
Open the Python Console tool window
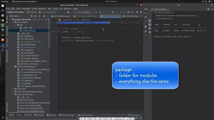coord(85,115)
